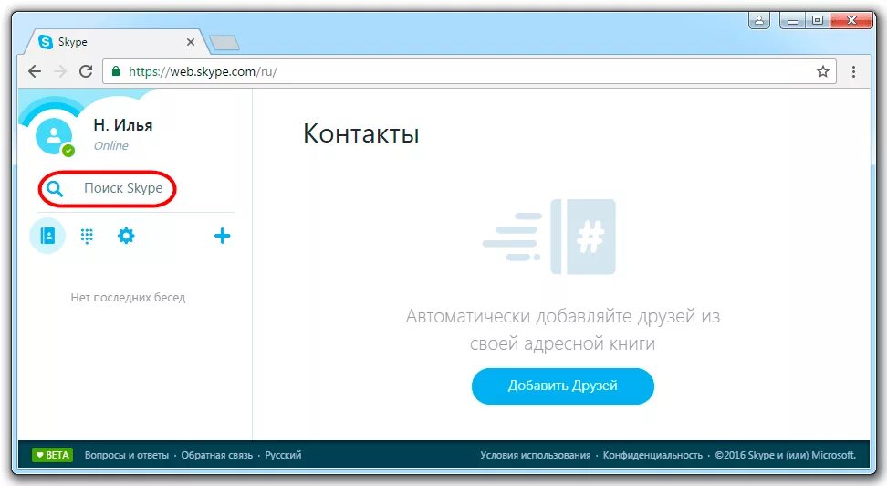Click the Нет последних бесед text

tap(128, 298)
